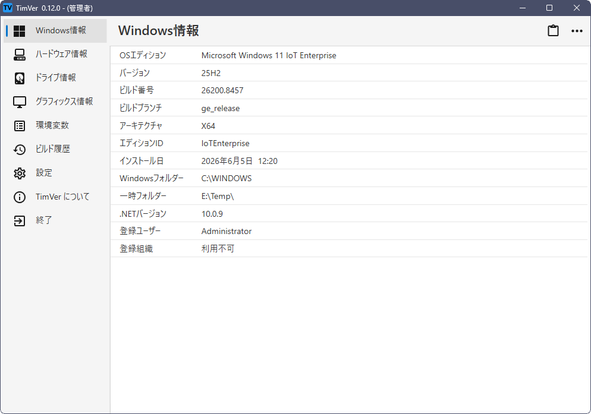Click the C:\WINDOWS folder value

tap(227, 179)
